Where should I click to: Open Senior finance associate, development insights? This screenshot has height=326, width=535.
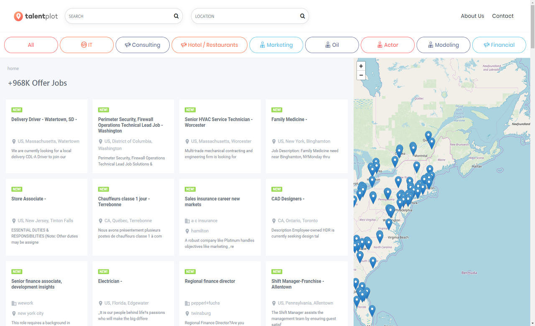click(x=37, y=284)
